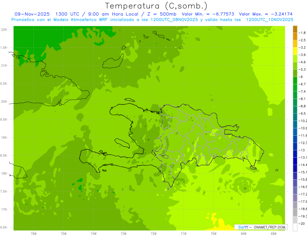Image resolution: width=307 pixels, height=237 pixels.
Task: Select the swatch between -4.6 and -5.3
Action: [295, 66]
